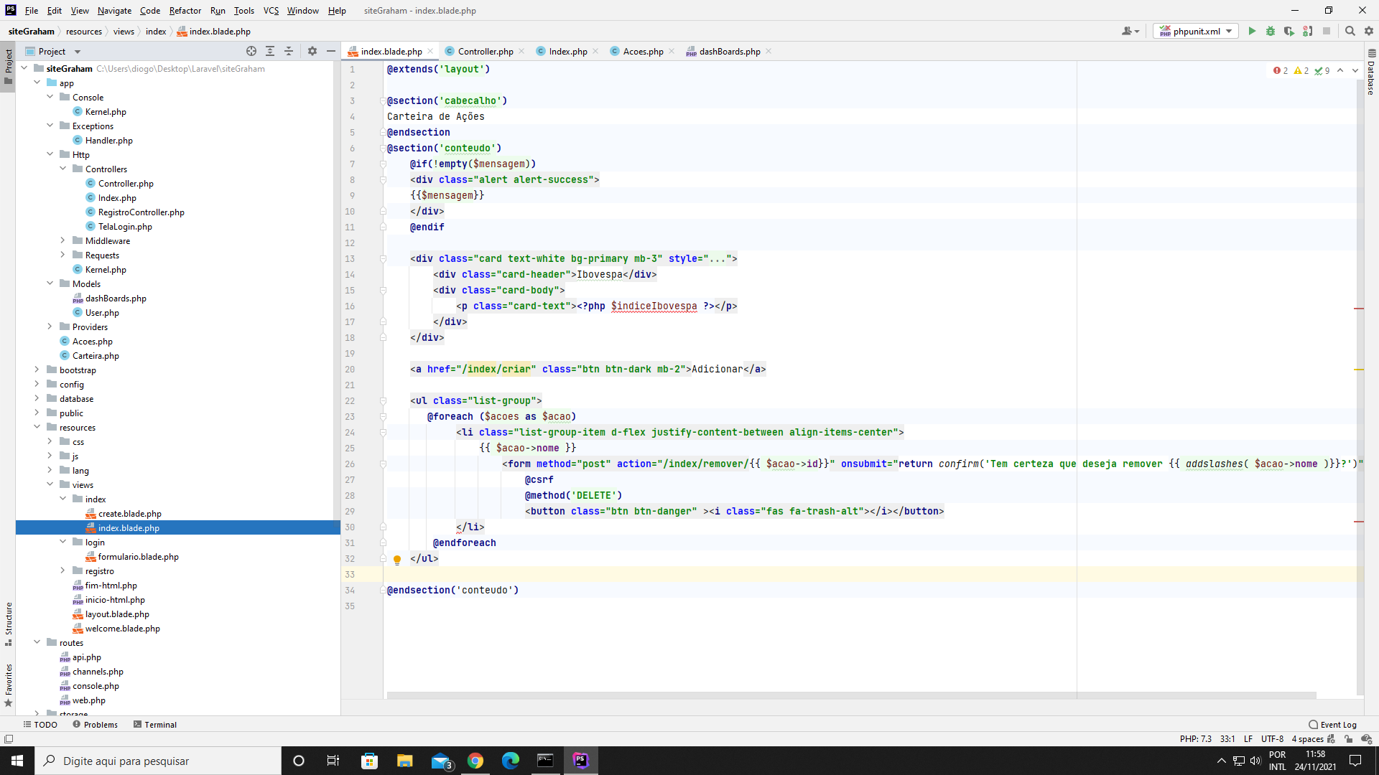This screenshot has width=1379, height=775.
Task: Open the phpunit.xml run configuration dropdown
Action: tap(1196, 31)
